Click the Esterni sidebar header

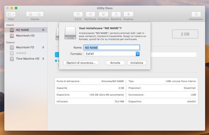point(10,43)
